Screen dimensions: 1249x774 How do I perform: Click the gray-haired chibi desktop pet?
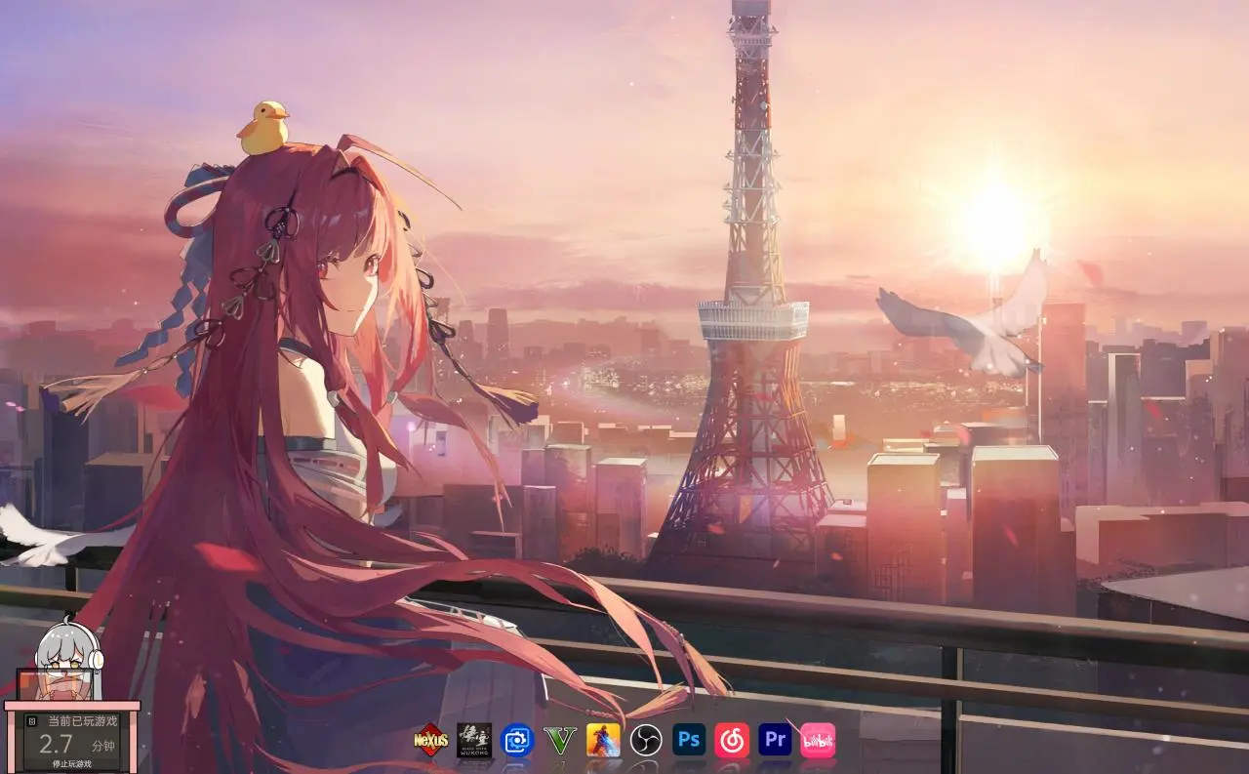coord(68,659)
